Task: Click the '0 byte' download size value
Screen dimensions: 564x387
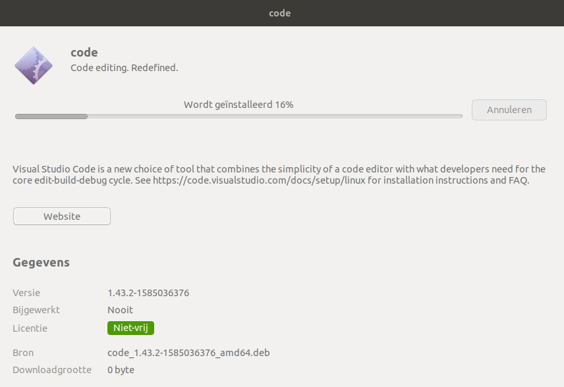Action: (121, 370)
